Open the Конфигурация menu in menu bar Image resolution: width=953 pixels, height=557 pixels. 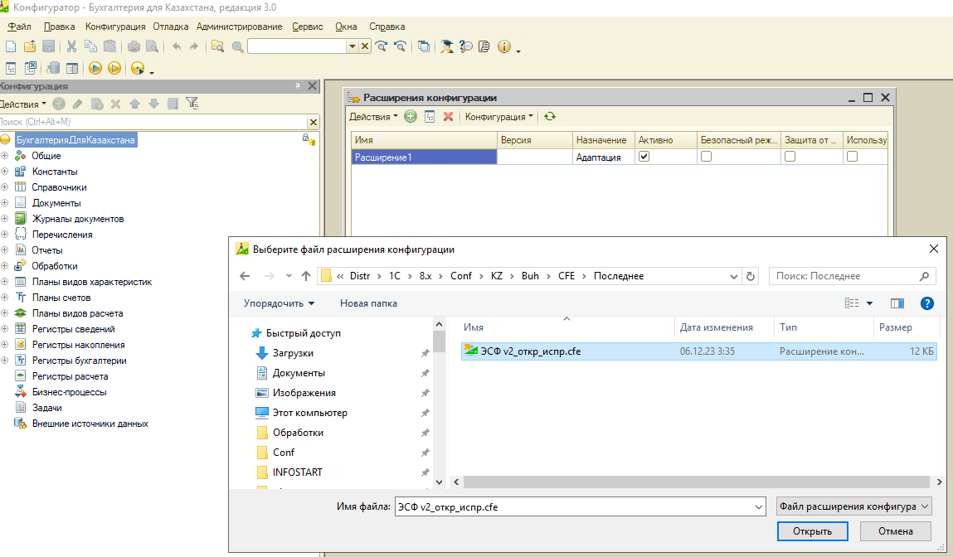[x=115, y=27]
